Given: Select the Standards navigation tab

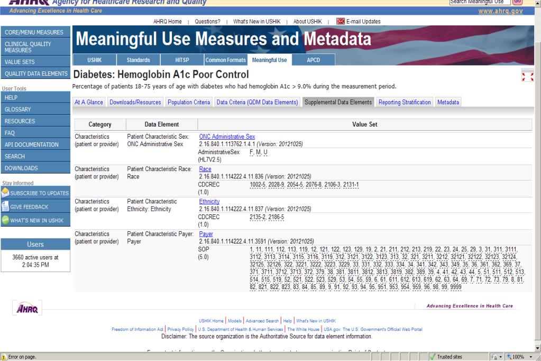Looking at the screenshot, I should coord(138,60).
